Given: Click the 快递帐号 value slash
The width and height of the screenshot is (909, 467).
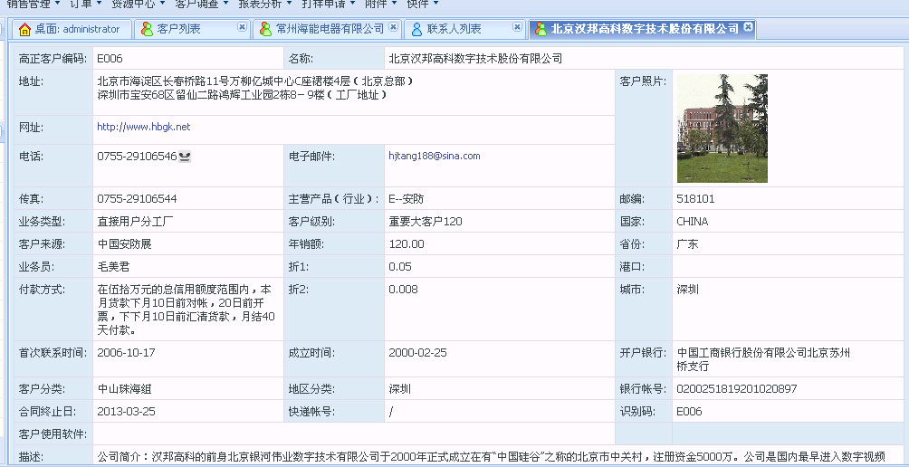Looking at the screenshot, I should click(391, 412).
